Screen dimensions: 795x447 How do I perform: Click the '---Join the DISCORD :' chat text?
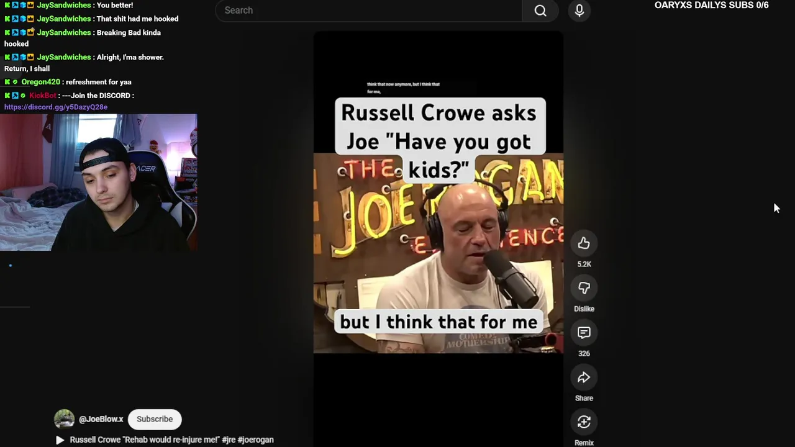(98, 96)
